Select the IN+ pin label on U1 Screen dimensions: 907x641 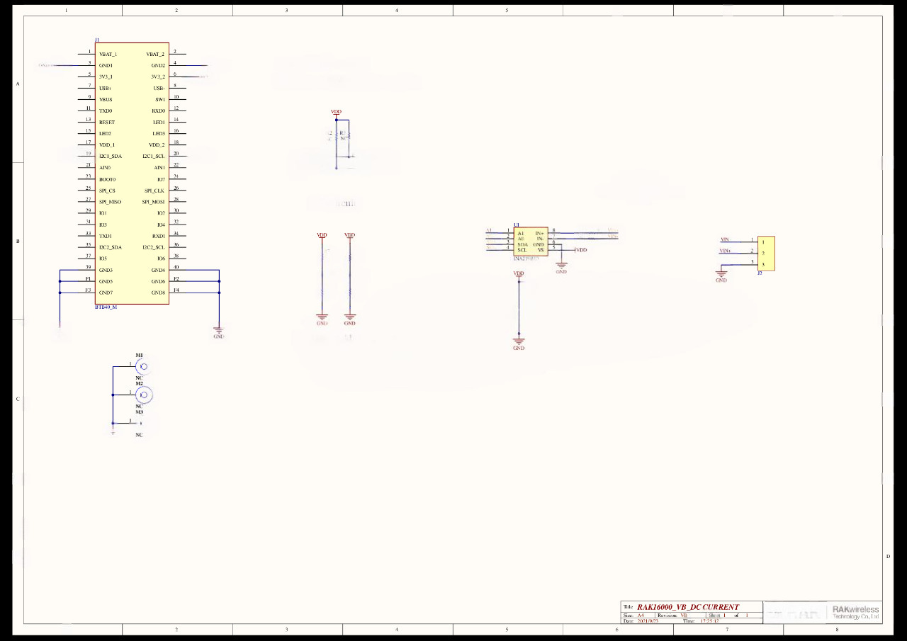click(540, 233)
